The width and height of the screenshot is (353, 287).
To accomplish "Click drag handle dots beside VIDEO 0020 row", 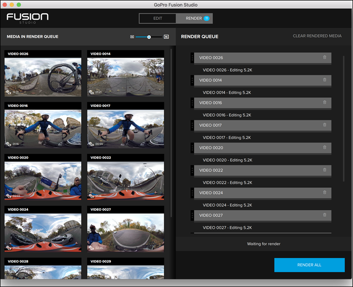I will (192, 148).
